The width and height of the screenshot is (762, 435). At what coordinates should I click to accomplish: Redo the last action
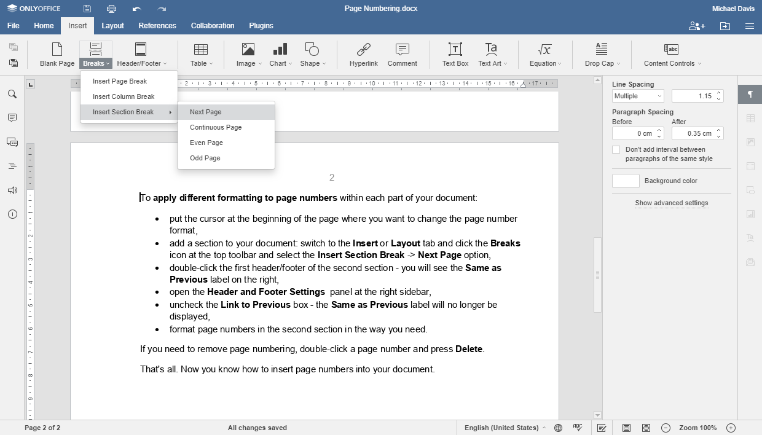(x=162, y=9)
